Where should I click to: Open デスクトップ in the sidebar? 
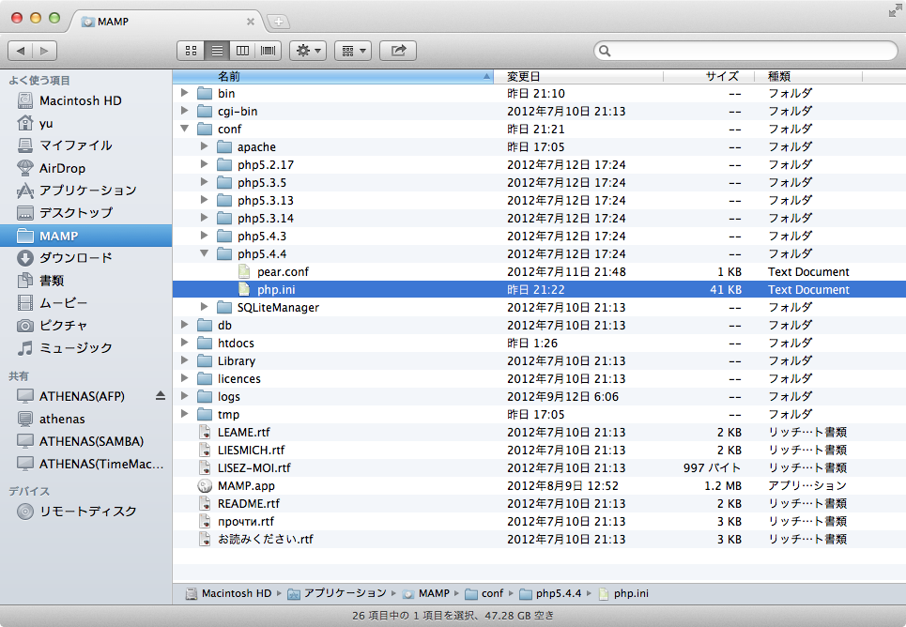tap(86, 213)
